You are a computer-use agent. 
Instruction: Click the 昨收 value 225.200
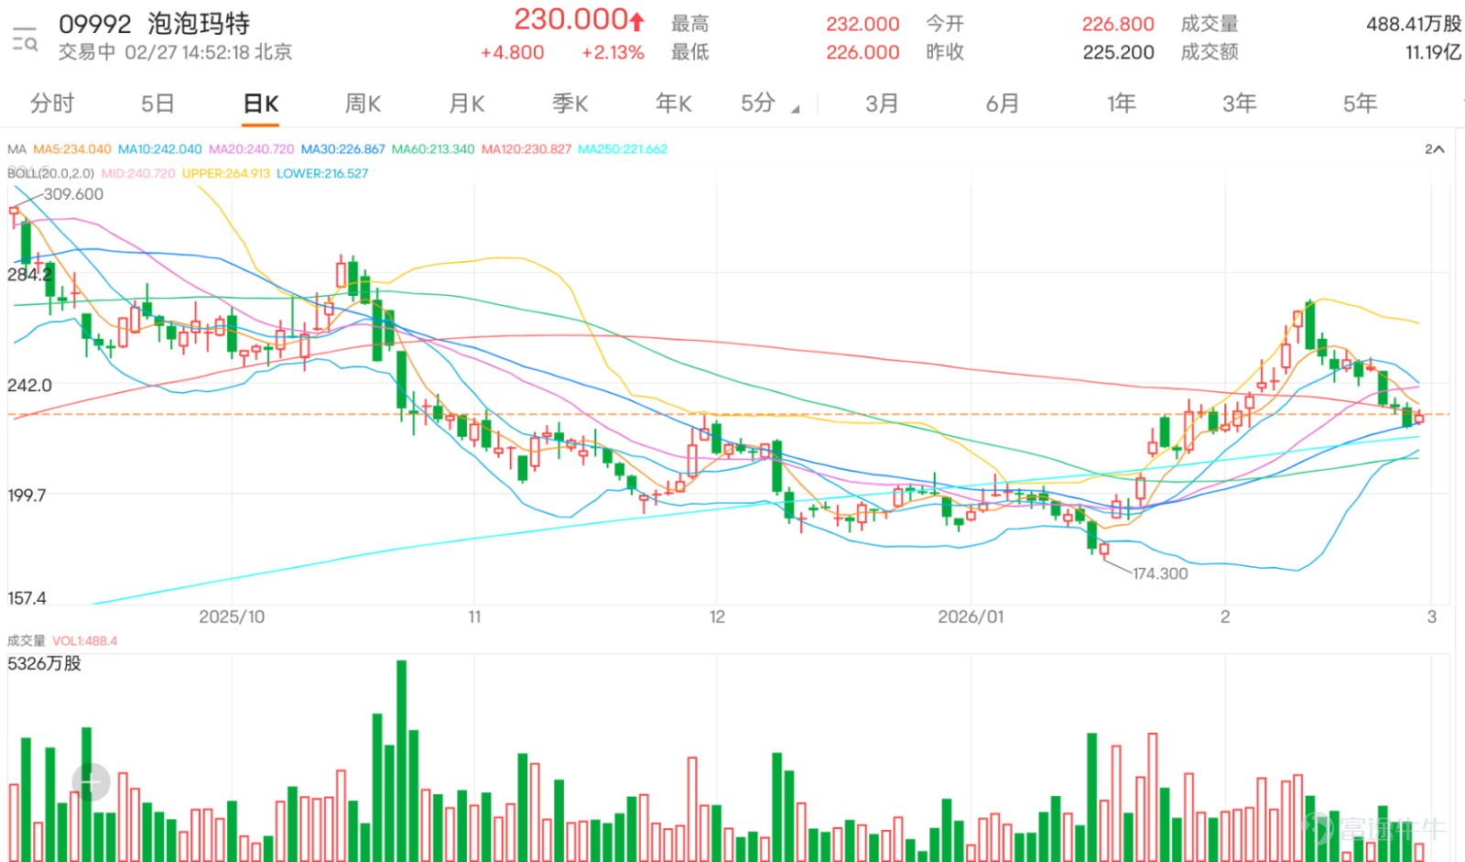[x=1118, y=52]
